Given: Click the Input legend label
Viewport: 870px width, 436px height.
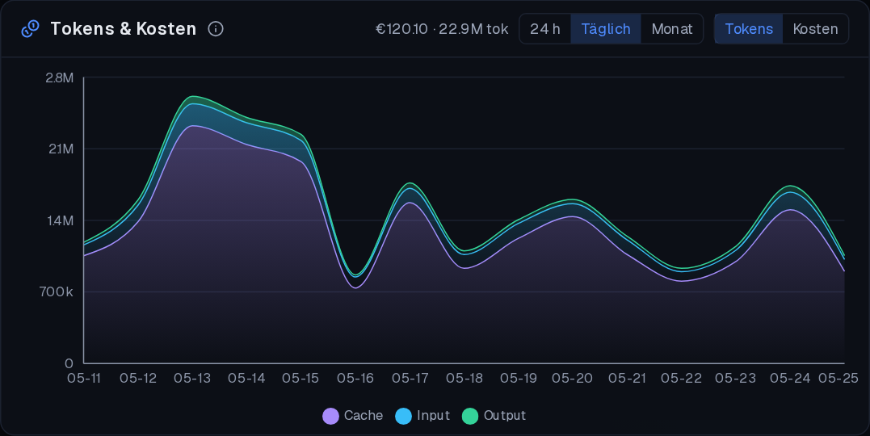Looking at the screenshot, I should (x=433, y=416).
